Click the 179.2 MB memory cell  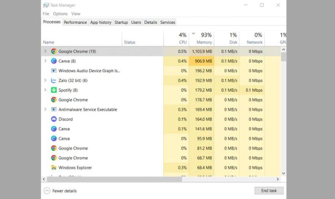click(201, 90)
